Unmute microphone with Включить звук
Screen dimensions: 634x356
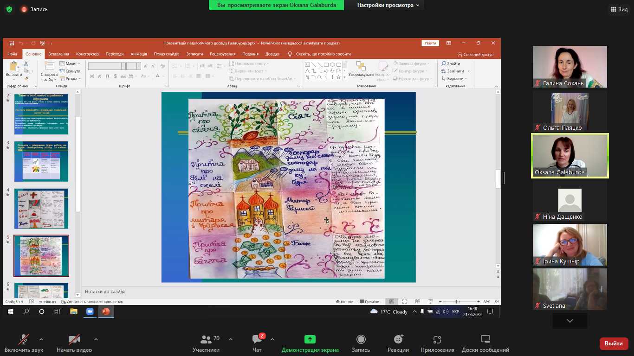(23, 340)
